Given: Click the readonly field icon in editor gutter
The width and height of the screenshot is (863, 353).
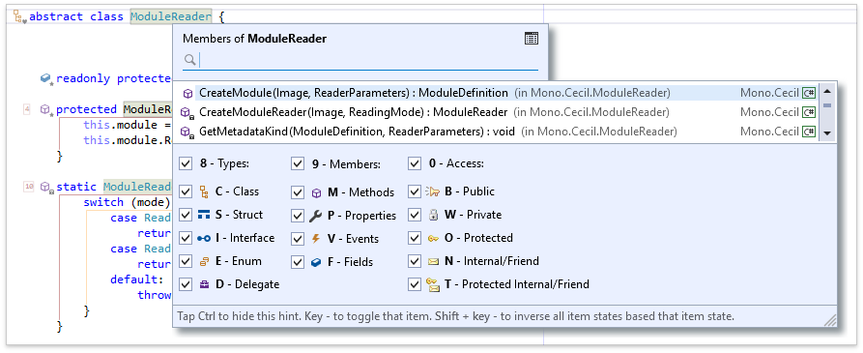Looking at the screenshot, I should (47, 79).
